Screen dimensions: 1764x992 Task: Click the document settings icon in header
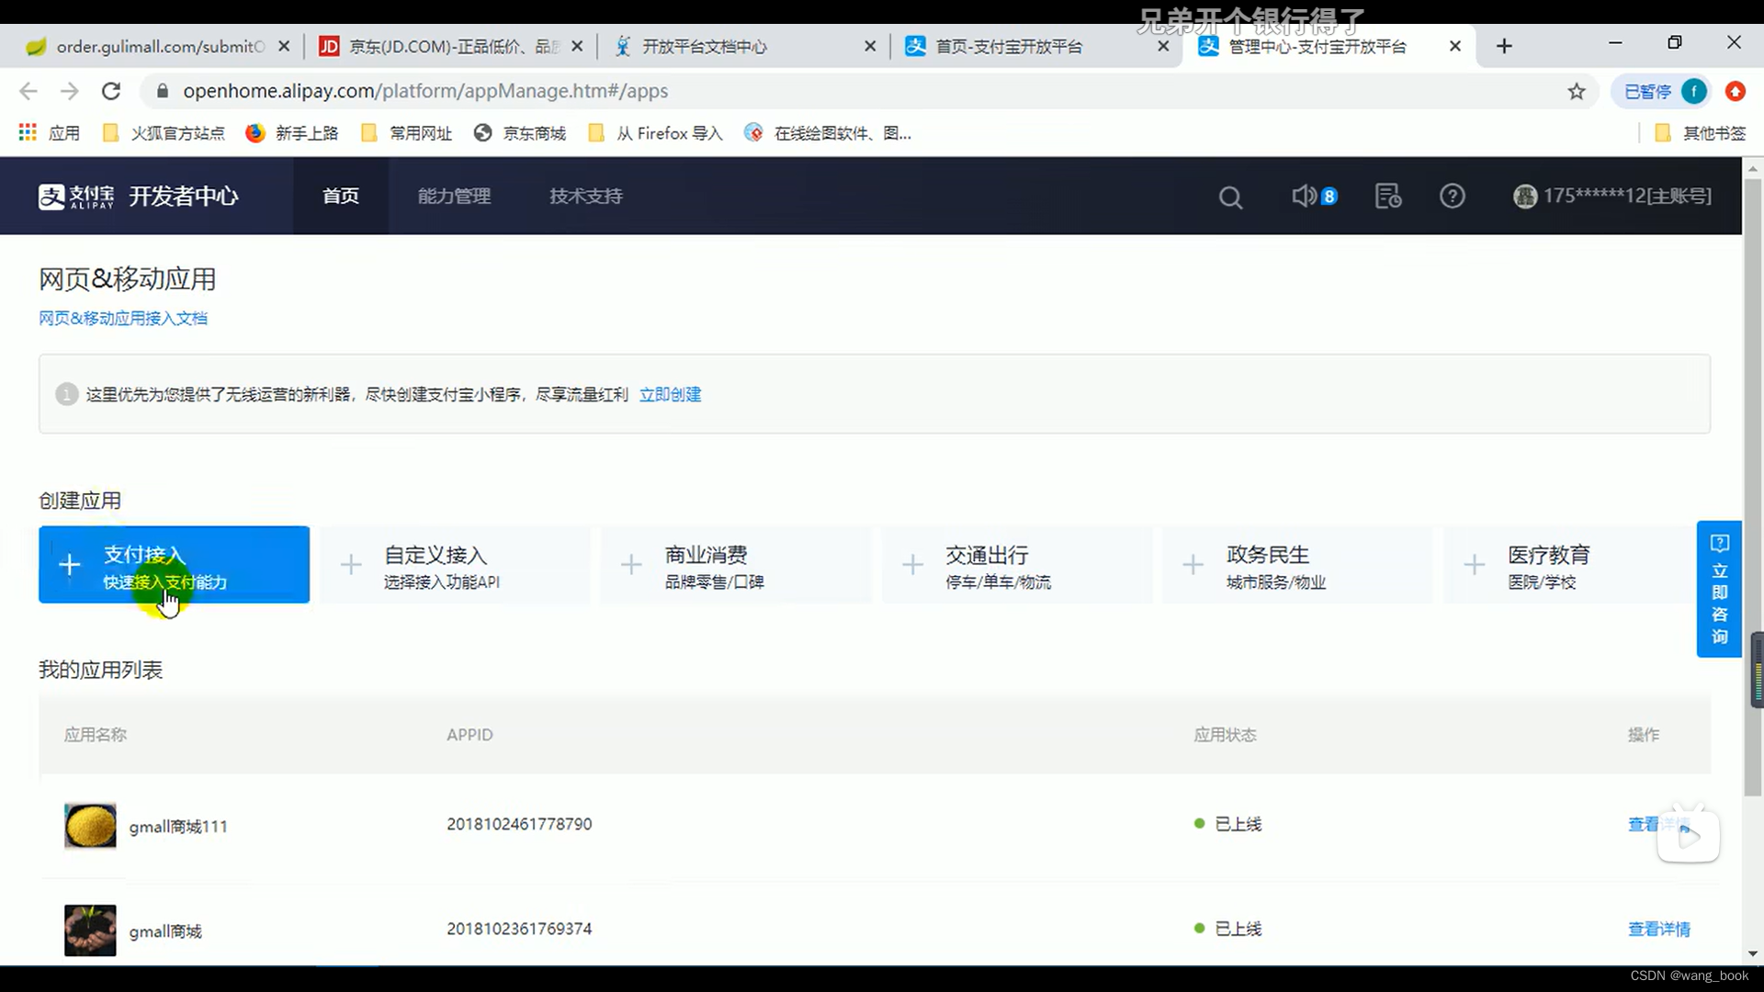click(1387, 196)
